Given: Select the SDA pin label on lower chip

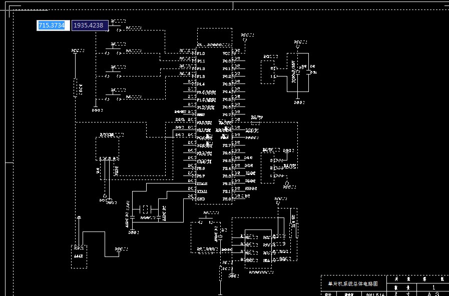Looking at the screenshot, I should [266, 260].
